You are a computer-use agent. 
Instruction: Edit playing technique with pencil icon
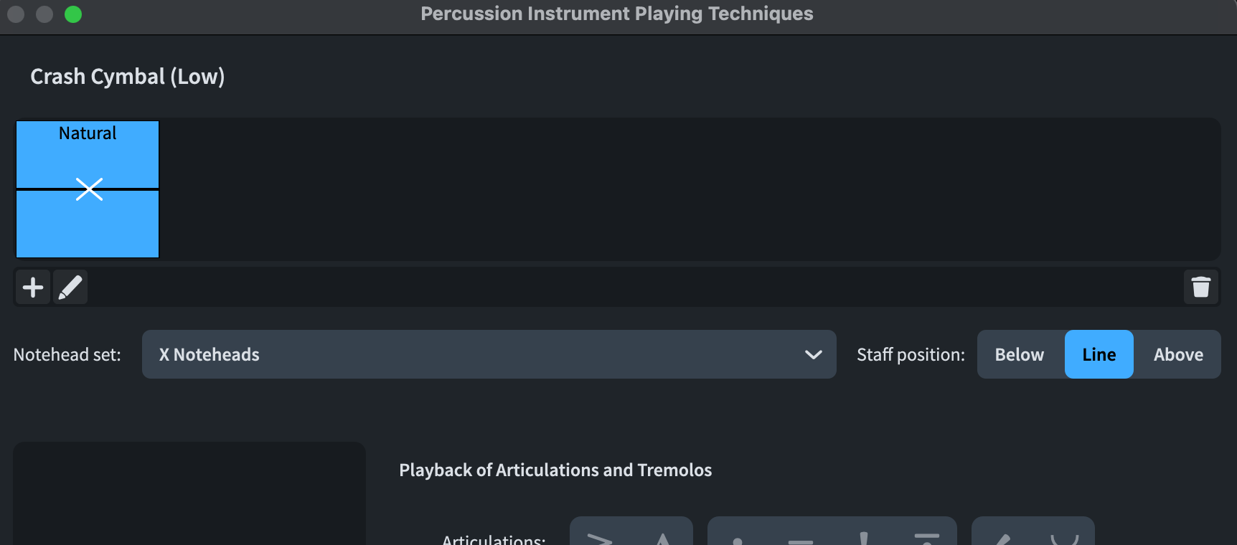(70, 288)
